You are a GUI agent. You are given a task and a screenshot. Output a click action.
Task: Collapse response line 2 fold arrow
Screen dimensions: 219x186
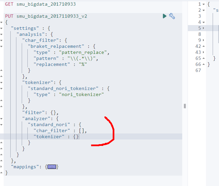[204, 10]
